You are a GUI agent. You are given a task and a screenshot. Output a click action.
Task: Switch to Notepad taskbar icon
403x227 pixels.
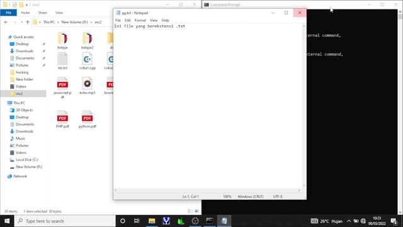224,221
